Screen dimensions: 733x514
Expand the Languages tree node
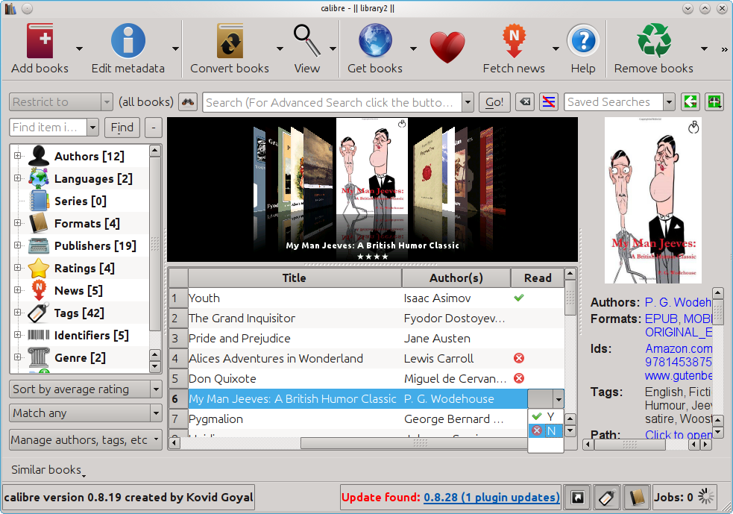[17, 178]
